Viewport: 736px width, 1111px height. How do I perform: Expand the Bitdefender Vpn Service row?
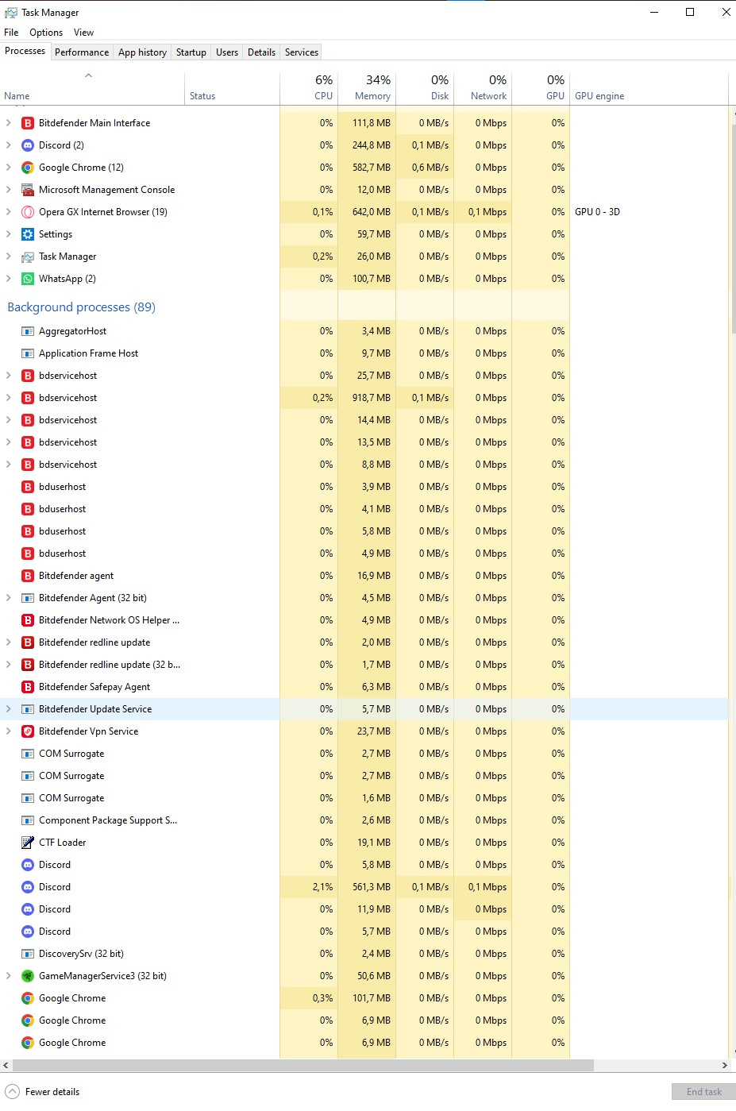[9, 731]
